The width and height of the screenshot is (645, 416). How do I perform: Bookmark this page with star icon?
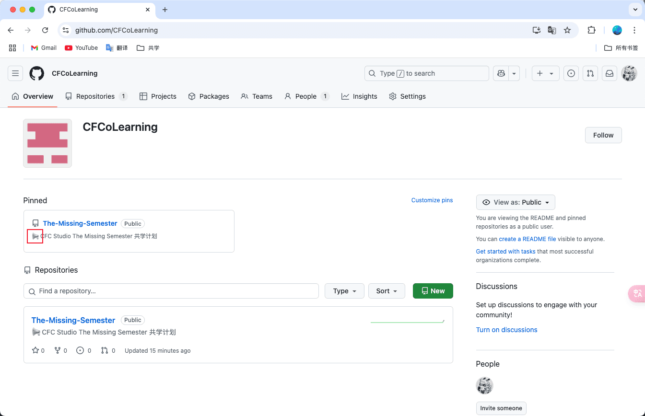[567, 30]
